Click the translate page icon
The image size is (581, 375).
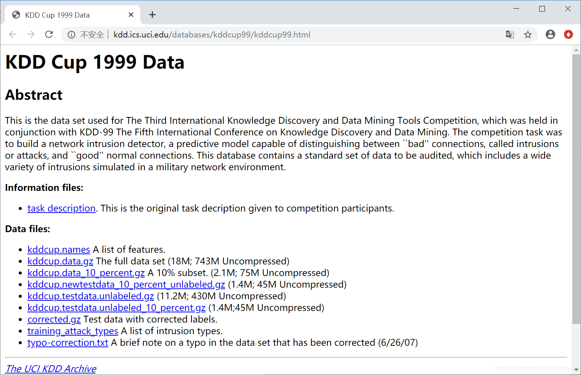pos(510,35)
